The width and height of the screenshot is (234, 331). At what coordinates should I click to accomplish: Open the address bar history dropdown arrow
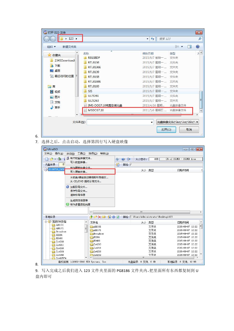(148, 39)
